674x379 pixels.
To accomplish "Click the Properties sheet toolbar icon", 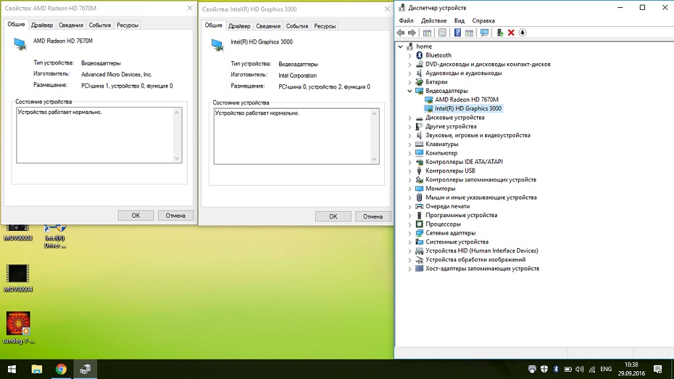I will pos(442,33).
